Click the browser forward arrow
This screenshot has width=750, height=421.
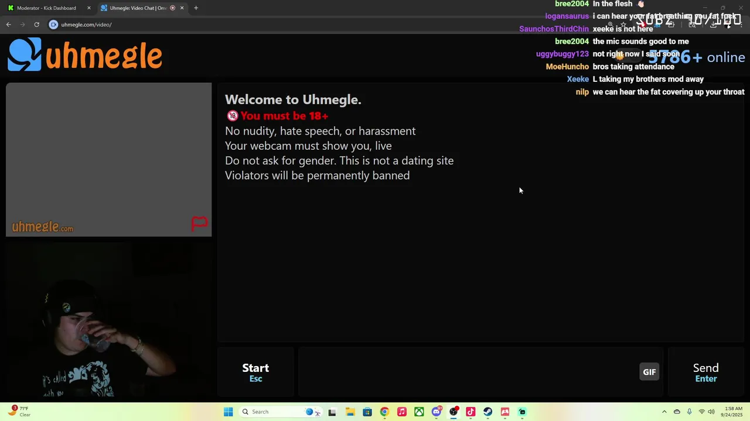[x=23, y=25]
